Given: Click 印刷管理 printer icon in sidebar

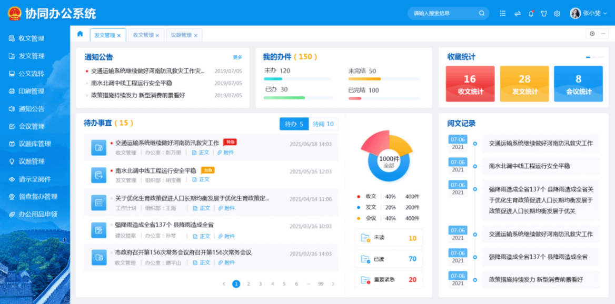Looking at the screenshot, I should pos(12,92).
